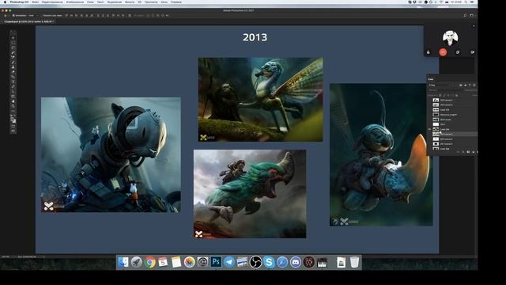Open the Окно menu
Image resolution: width=506 pixels, height=285 pixels.
click(x=164, y=2)
